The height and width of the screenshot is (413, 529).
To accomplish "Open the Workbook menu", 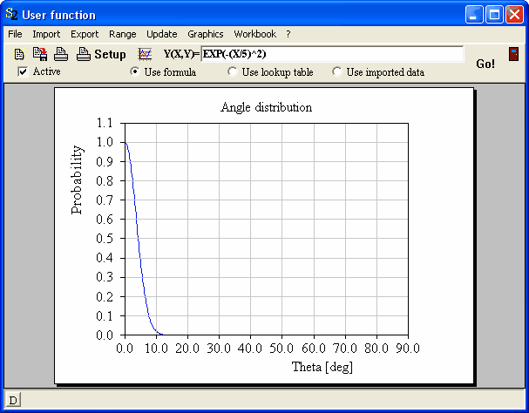I will [x=255, y=34].
